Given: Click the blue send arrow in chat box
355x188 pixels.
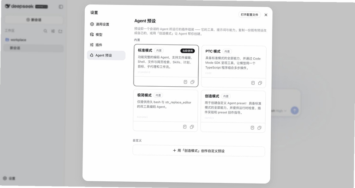Looking at the screenshot, I should [x=295, y=110].
